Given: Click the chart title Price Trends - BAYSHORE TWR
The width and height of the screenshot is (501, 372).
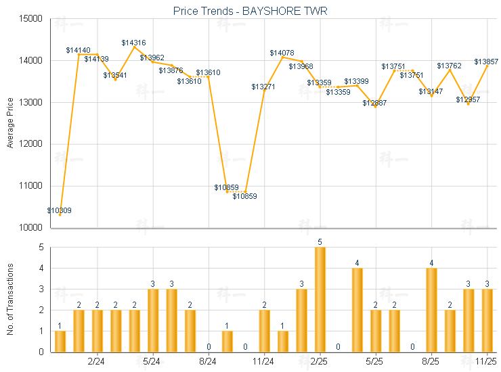Looking at the screenshot, I should pos(250,11).
